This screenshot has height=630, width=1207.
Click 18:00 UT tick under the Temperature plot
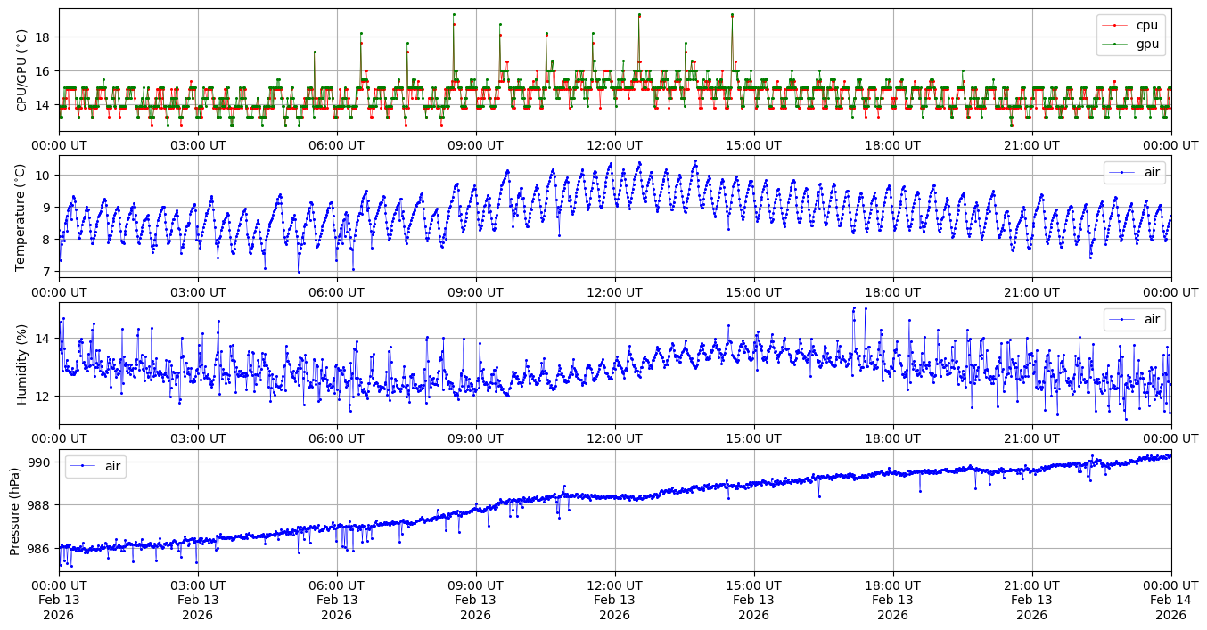pyautogui.click(x=892, y=291)
